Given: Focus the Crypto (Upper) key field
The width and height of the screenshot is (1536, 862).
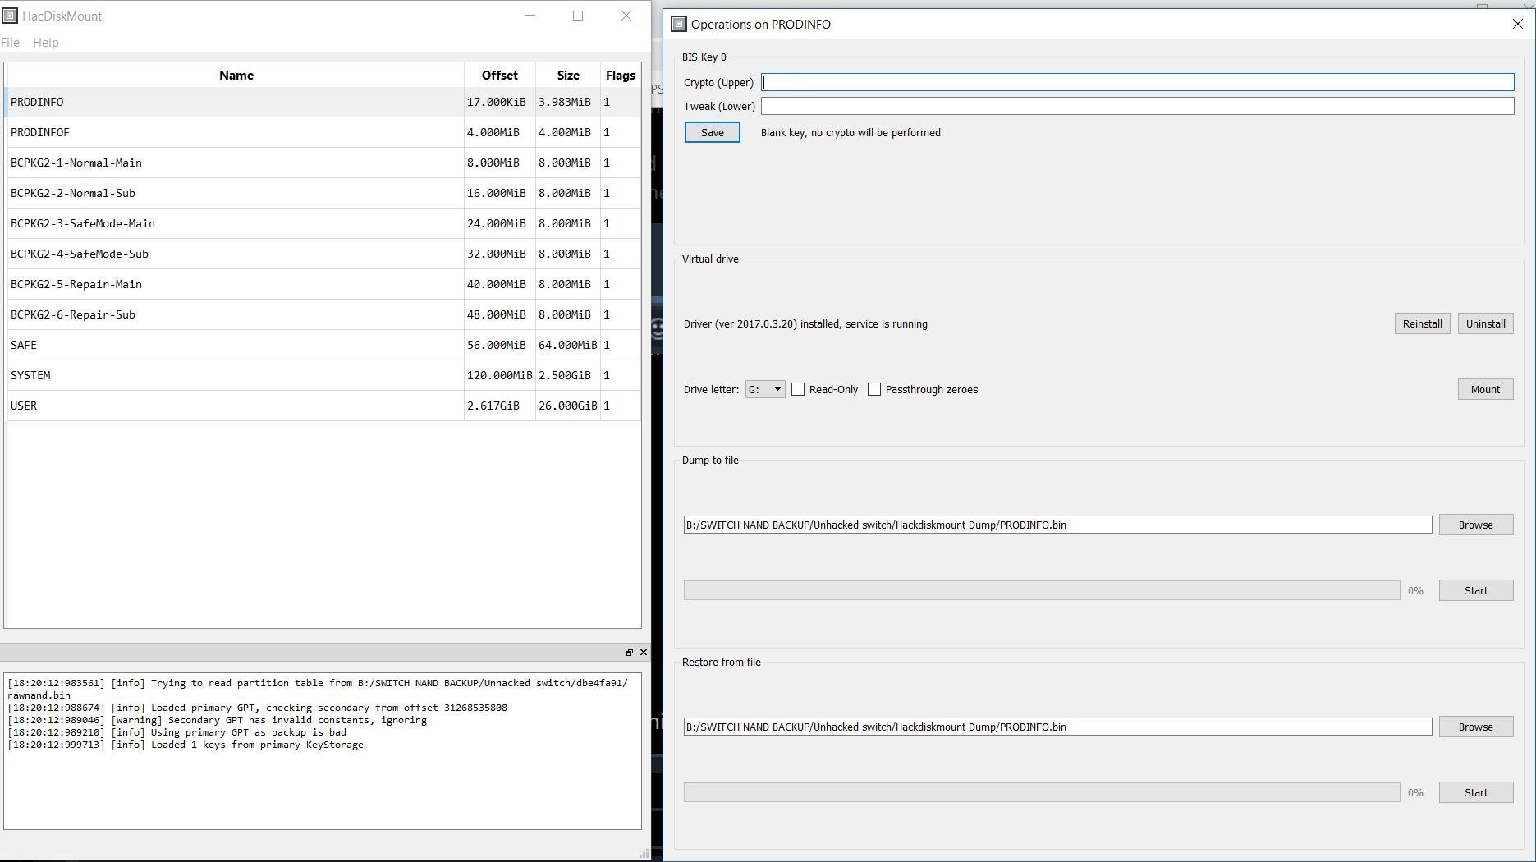Looking at the screenshot, I should point(1138,82).
